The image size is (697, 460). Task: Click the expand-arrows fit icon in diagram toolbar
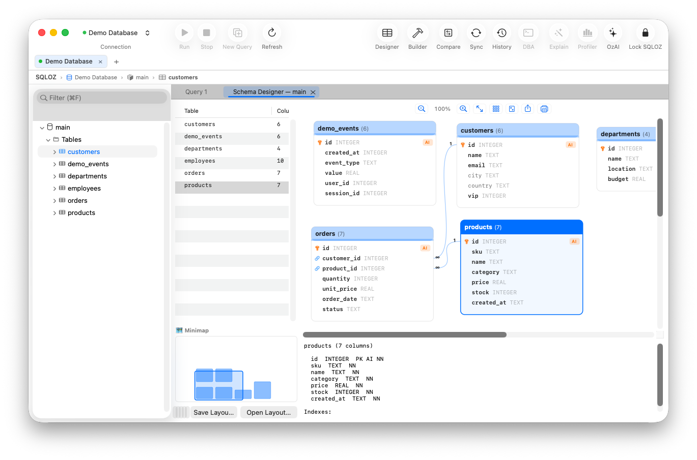coord(480,109)
